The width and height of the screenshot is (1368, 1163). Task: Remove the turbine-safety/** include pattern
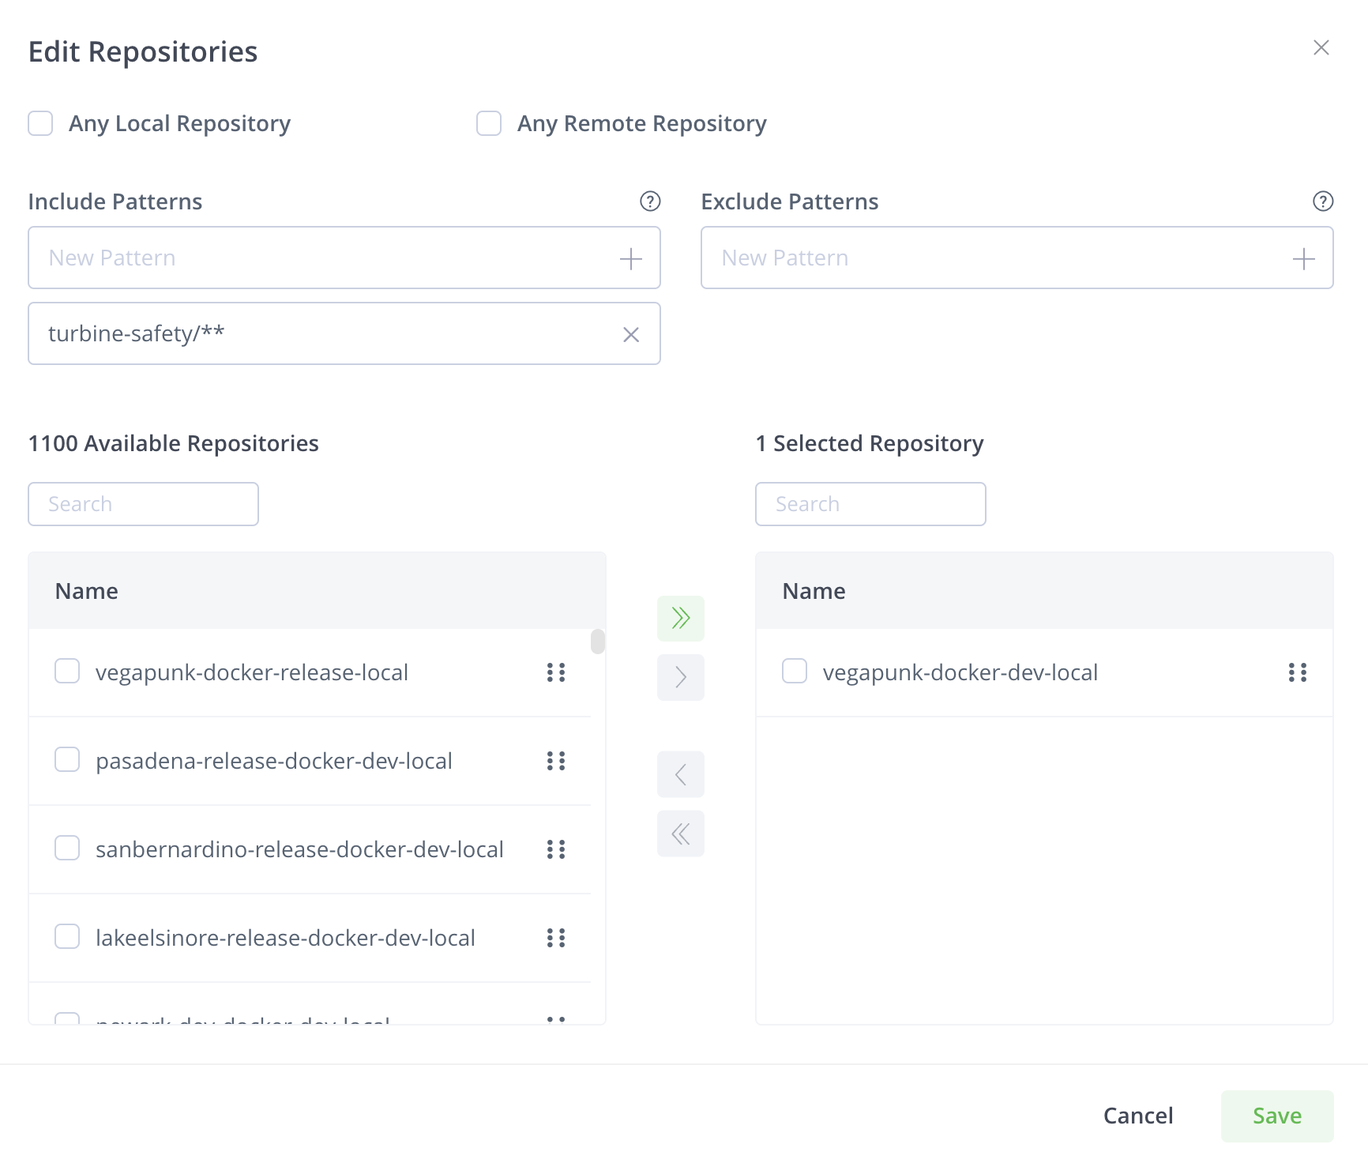point(630,335)
